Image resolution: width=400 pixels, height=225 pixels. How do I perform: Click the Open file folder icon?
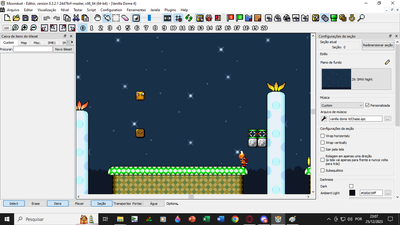16,18
